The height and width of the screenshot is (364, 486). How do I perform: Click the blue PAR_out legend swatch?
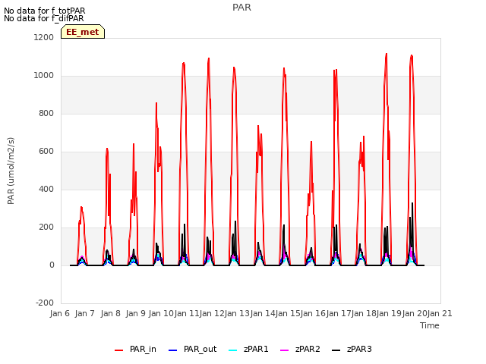[172, 350]
